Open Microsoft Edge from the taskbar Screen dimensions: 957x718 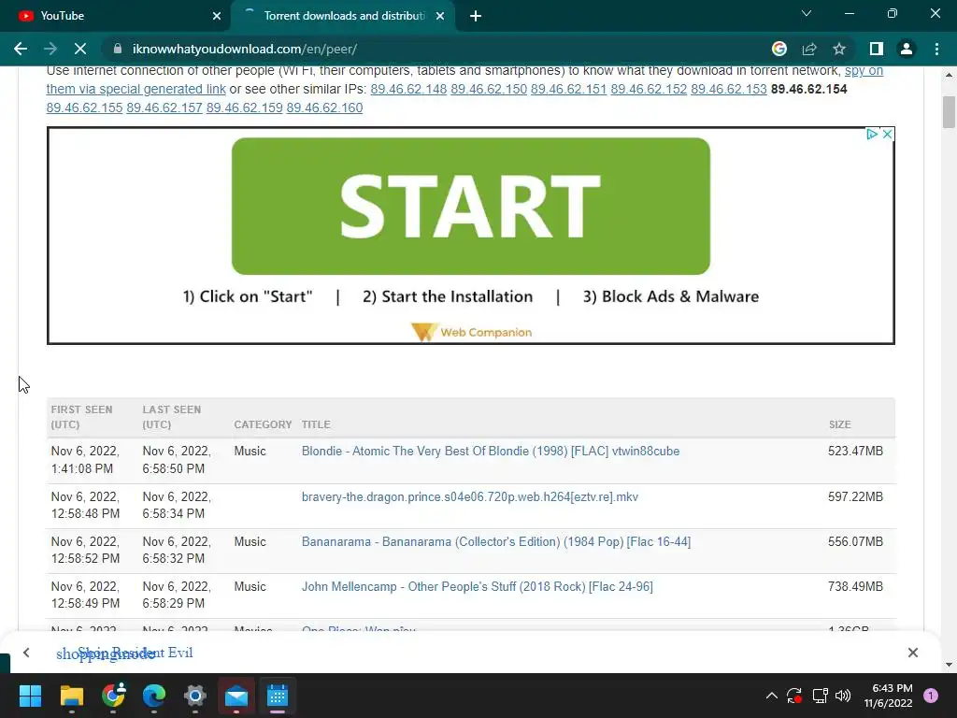click(154, 696)
